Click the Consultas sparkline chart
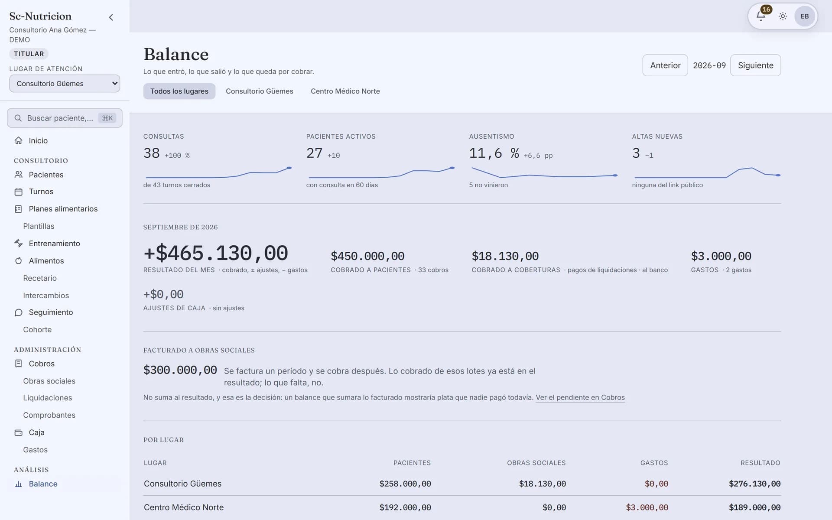This screenshot has height=520, width=832. (x=218, y=172)
